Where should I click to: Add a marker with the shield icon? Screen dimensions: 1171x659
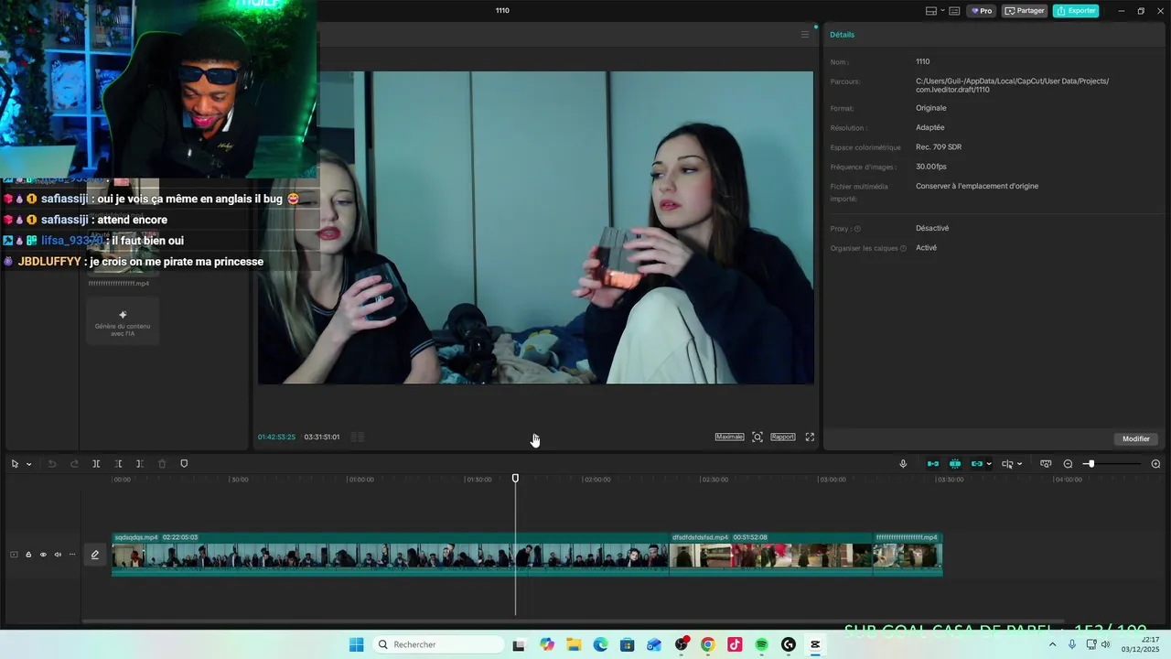point(184,464)
